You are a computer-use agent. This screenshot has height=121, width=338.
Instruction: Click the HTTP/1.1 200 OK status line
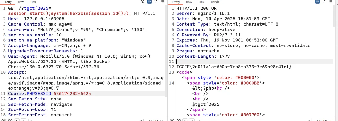196,8
